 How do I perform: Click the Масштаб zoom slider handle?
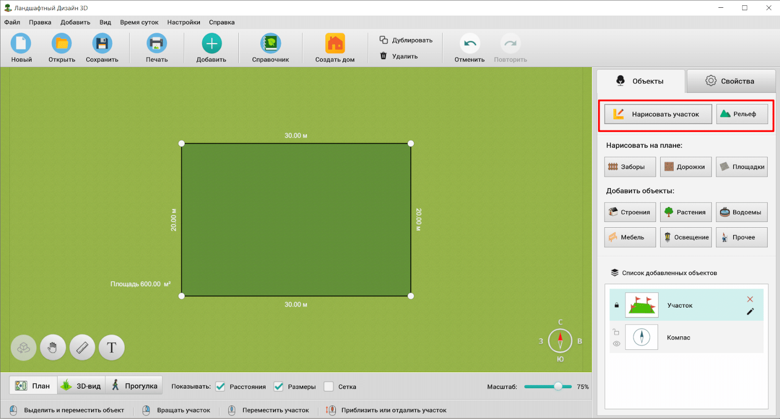click(558, 386)
